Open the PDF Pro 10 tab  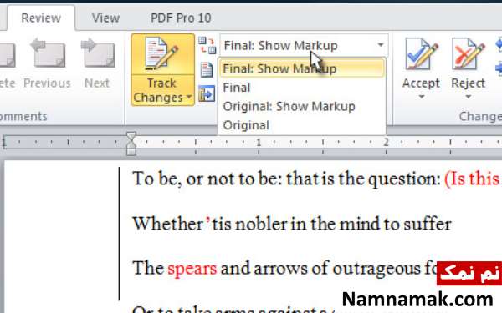(181, 18)
